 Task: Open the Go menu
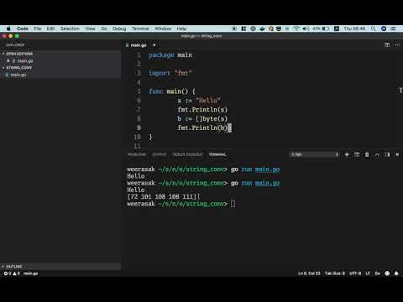point(104,29)
